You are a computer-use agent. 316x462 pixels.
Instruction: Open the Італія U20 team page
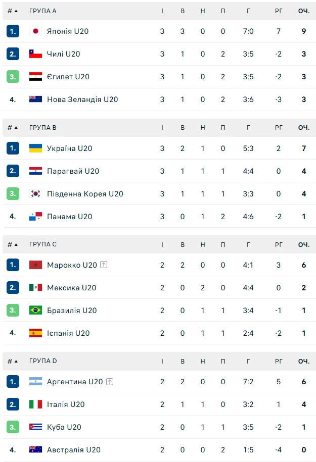tap(66, 404)
